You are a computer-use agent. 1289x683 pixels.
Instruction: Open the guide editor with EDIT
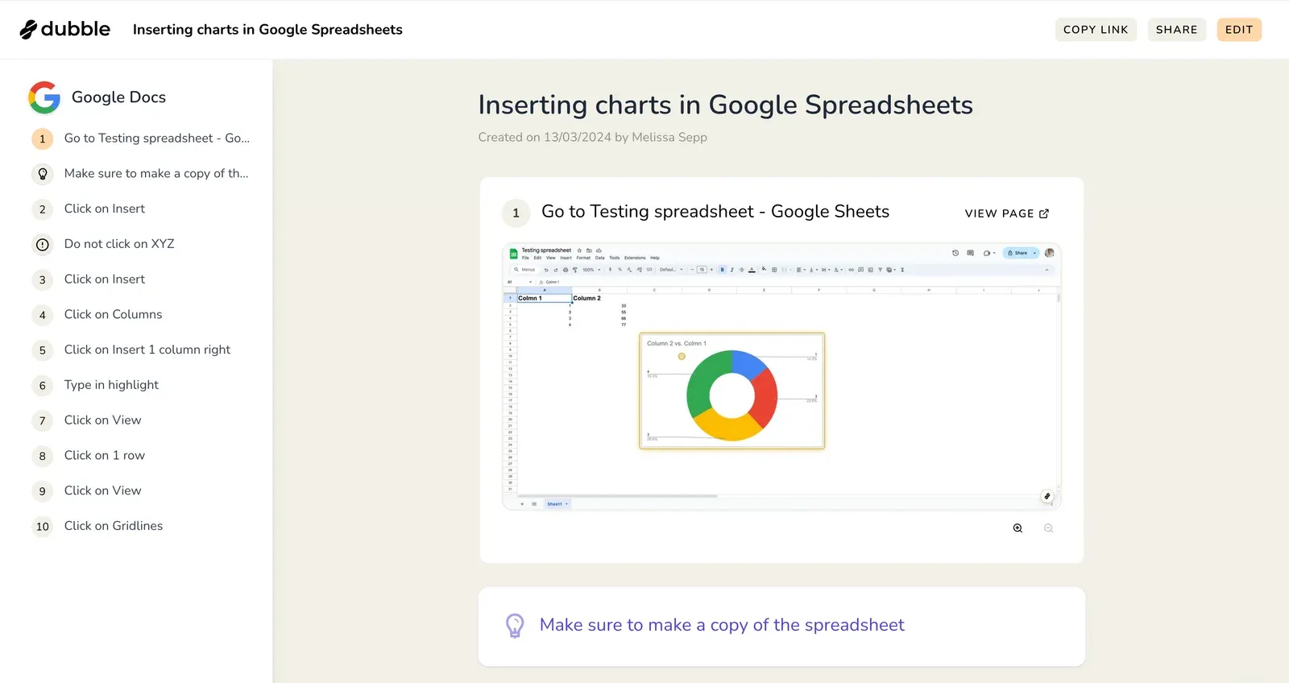(1238, 30)
